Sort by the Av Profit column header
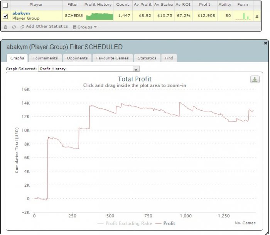Image resolution: width=270 pixels, height=235 pixels. click(x=143, y=5)
